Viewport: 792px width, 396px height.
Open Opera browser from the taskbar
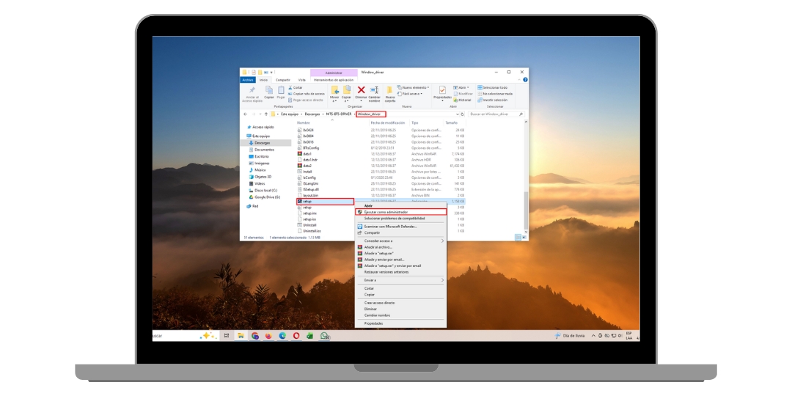click(296, 336)
